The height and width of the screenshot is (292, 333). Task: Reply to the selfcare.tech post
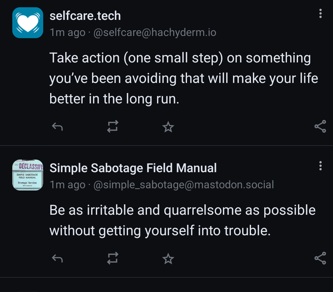(57, 127)
